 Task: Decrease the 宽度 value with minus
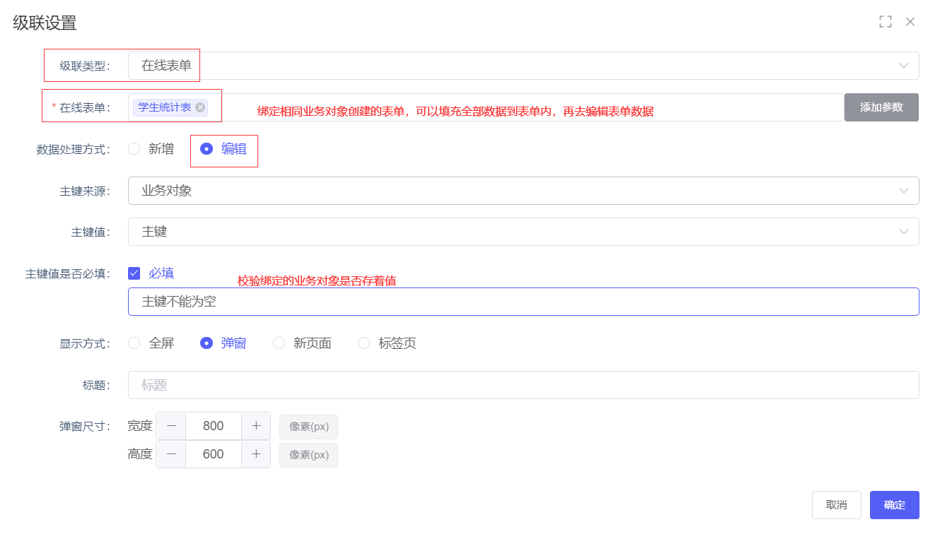171,426
